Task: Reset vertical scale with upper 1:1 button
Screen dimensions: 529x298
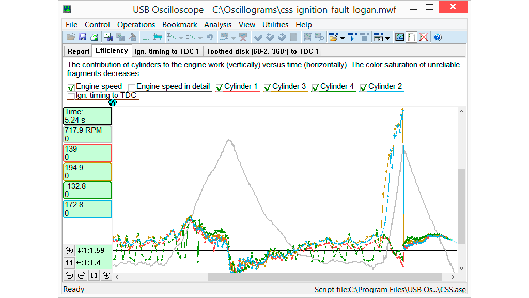Action: [69, 263]
